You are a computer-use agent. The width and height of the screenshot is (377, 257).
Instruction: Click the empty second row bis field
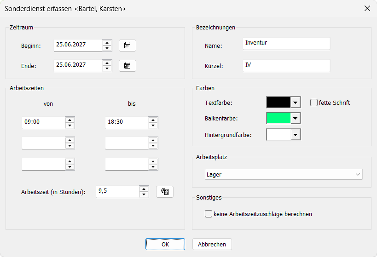pos(127,143)
